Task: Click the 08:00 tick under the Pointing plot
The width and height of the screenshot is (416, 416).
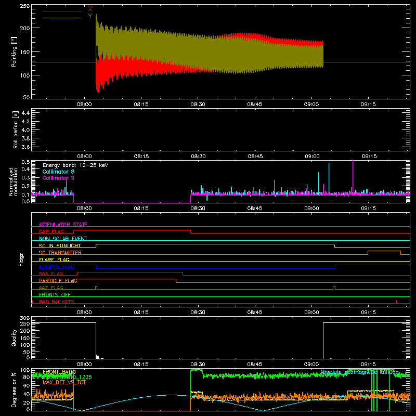Action: pyautogui.click(x=84, y=105)
